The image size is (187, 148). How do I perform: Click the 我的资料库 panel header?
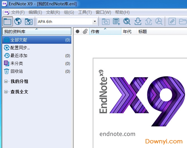click(37, 31)
